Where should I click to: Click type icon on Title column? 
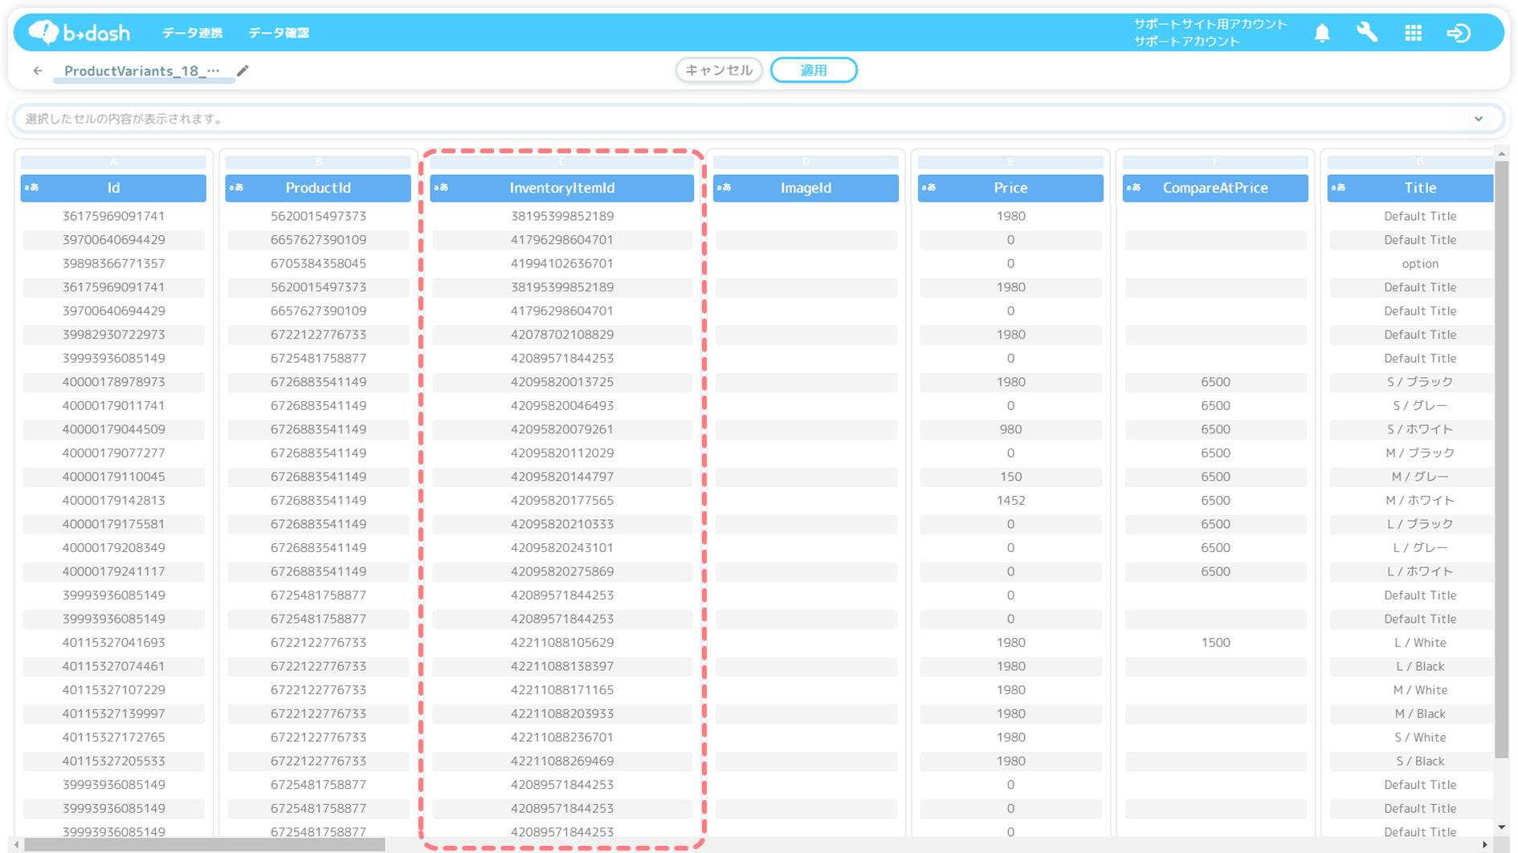1339,188
